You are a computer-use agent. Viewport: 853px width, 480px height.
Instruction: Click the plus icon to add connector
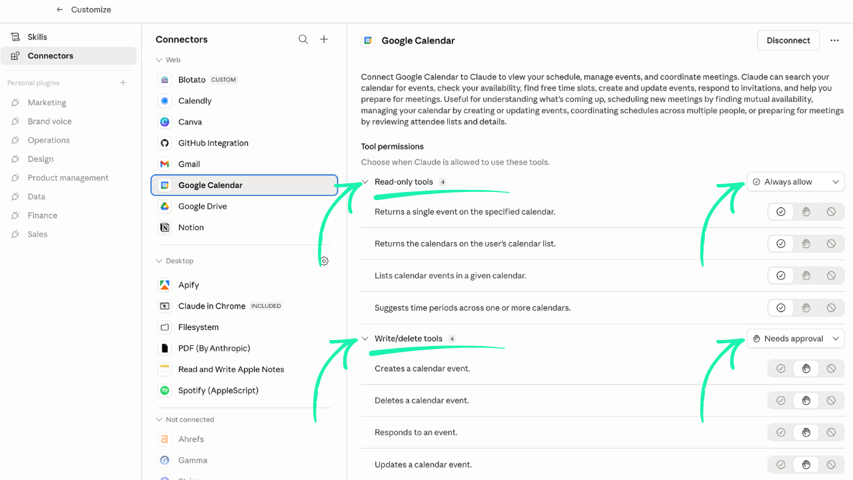324,39
